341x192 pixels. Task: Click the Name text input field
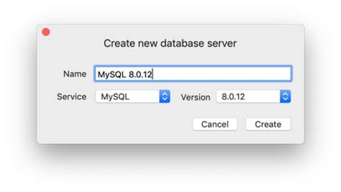tap(193, 74)
